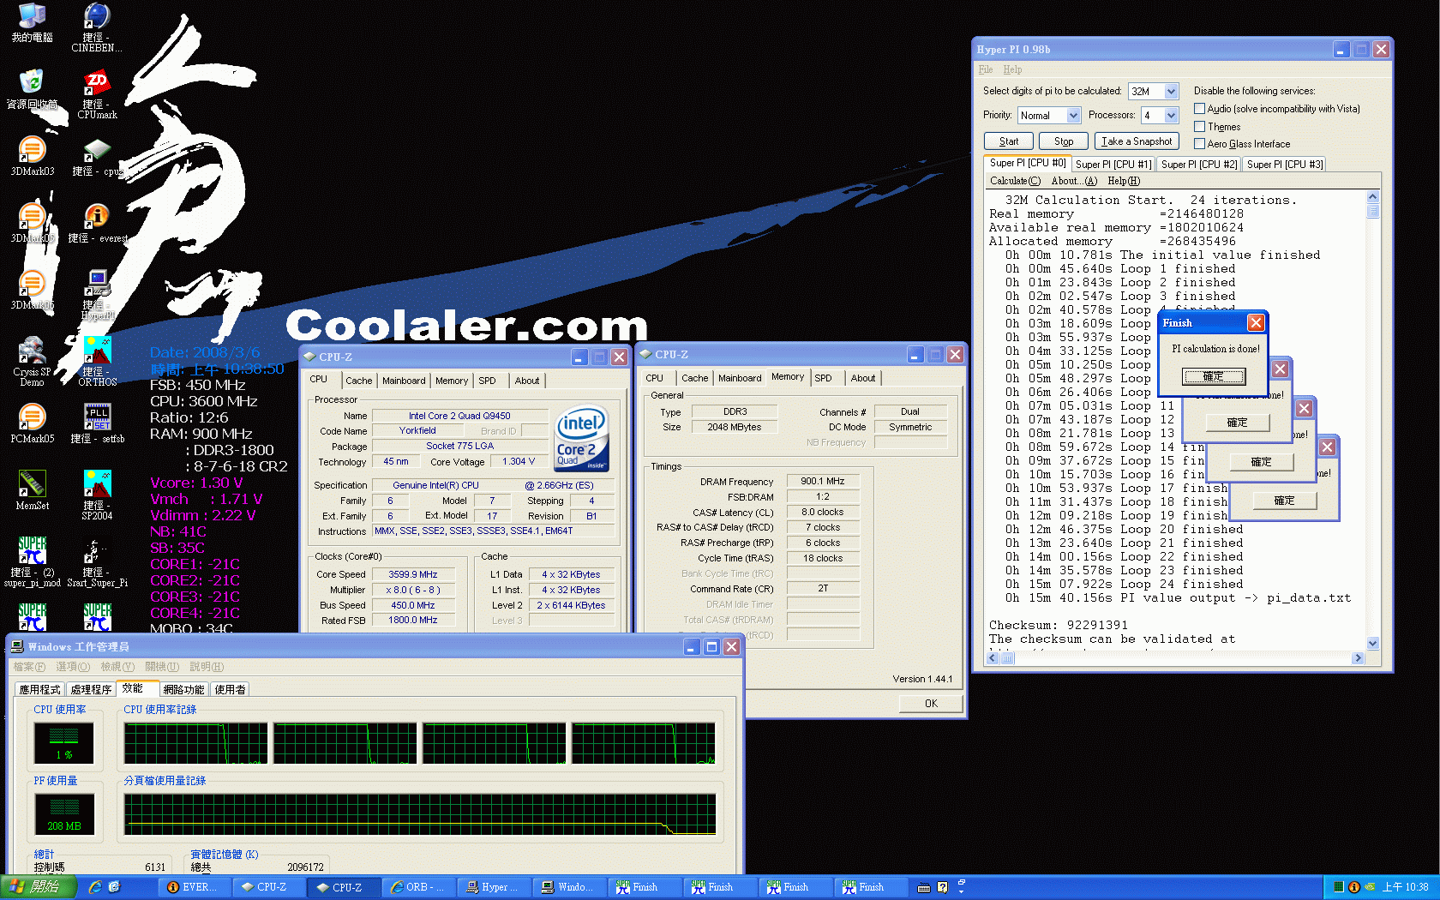Screen dimensions: 1440x900
Task: Switch to Super PI [CPU #2] tab
Action: click(1198, 165)
